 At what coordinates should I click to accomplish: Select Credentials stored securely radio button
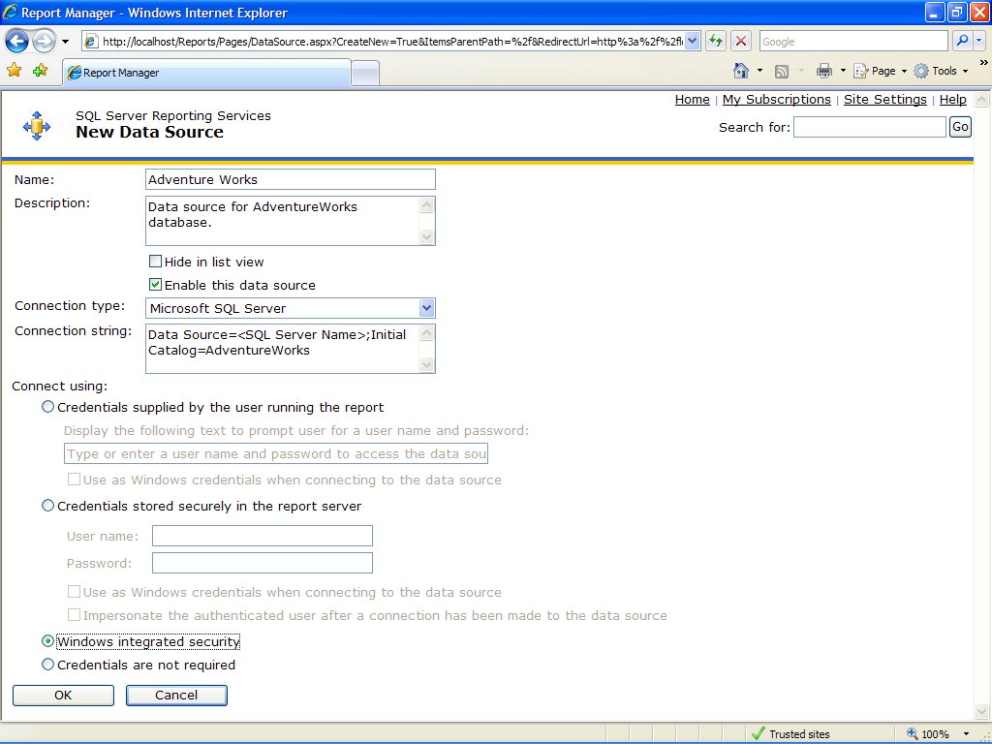tap(47, 506)
